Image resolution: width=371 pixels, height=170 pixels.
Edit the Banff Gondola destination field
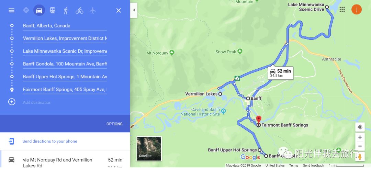[x=65, y=64]
